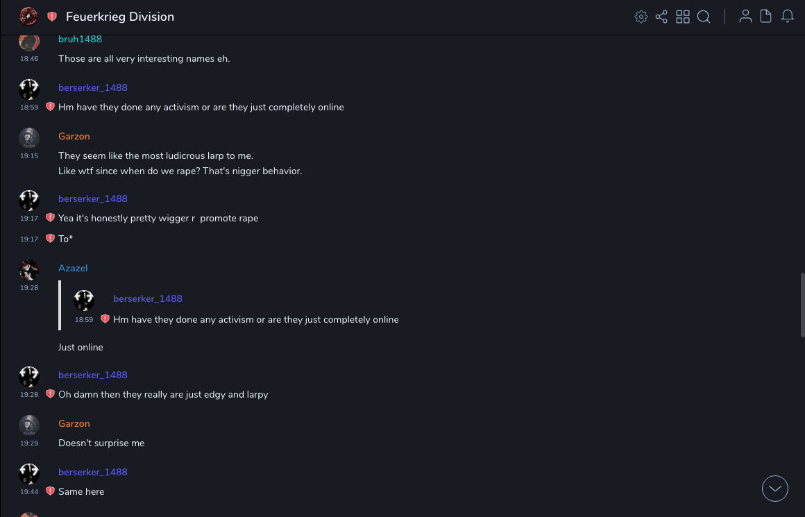Image resolution: width=805 pixels, height=517 pixels.
Task: Click Garzon's username above "Doesn't surprise me"
Action: 74,423
